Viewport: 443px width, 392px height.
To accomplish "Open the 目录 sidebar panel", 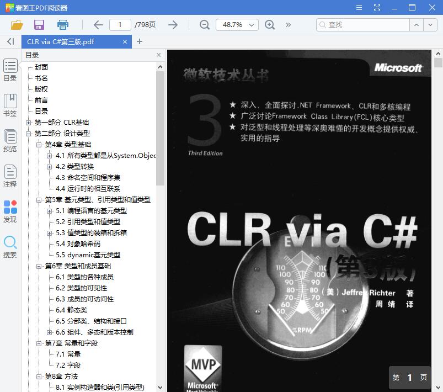I will click(10, 70).
